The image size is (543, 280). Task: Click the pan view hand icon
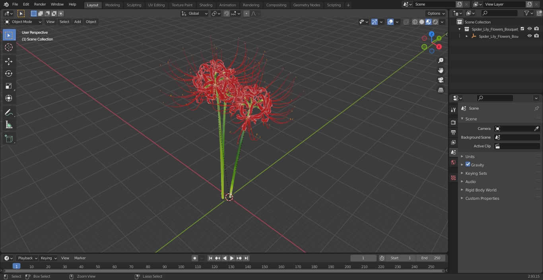click(440, 70)
